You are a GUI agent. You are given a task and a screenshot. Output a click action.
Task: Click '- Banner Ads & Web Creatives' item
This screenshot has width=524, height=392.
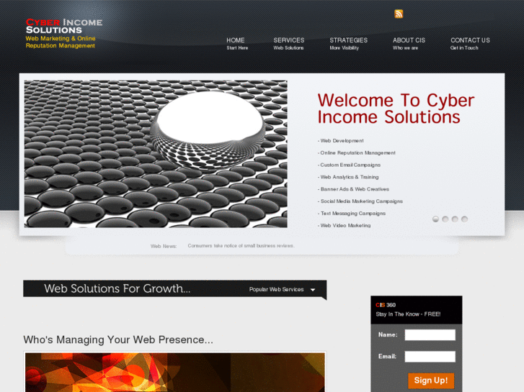pos(353,189)
